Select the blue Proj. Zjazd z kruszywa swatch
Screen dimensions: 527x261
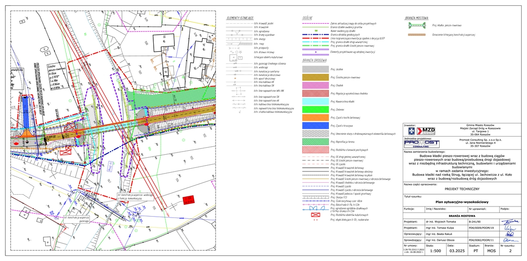pyautogui.click(x=314, y=126)
